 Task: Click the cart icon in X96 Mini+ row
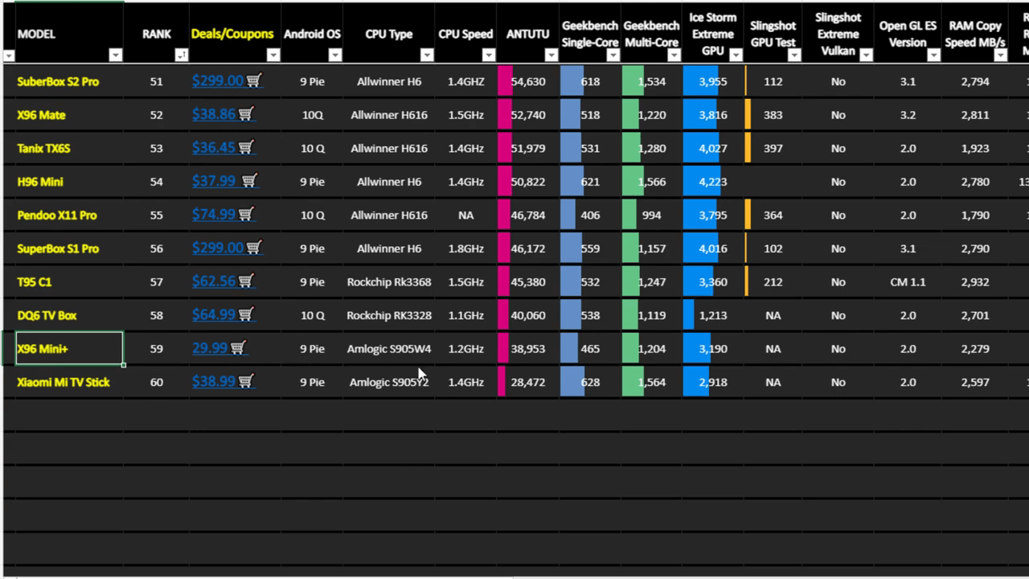point(238,347)
